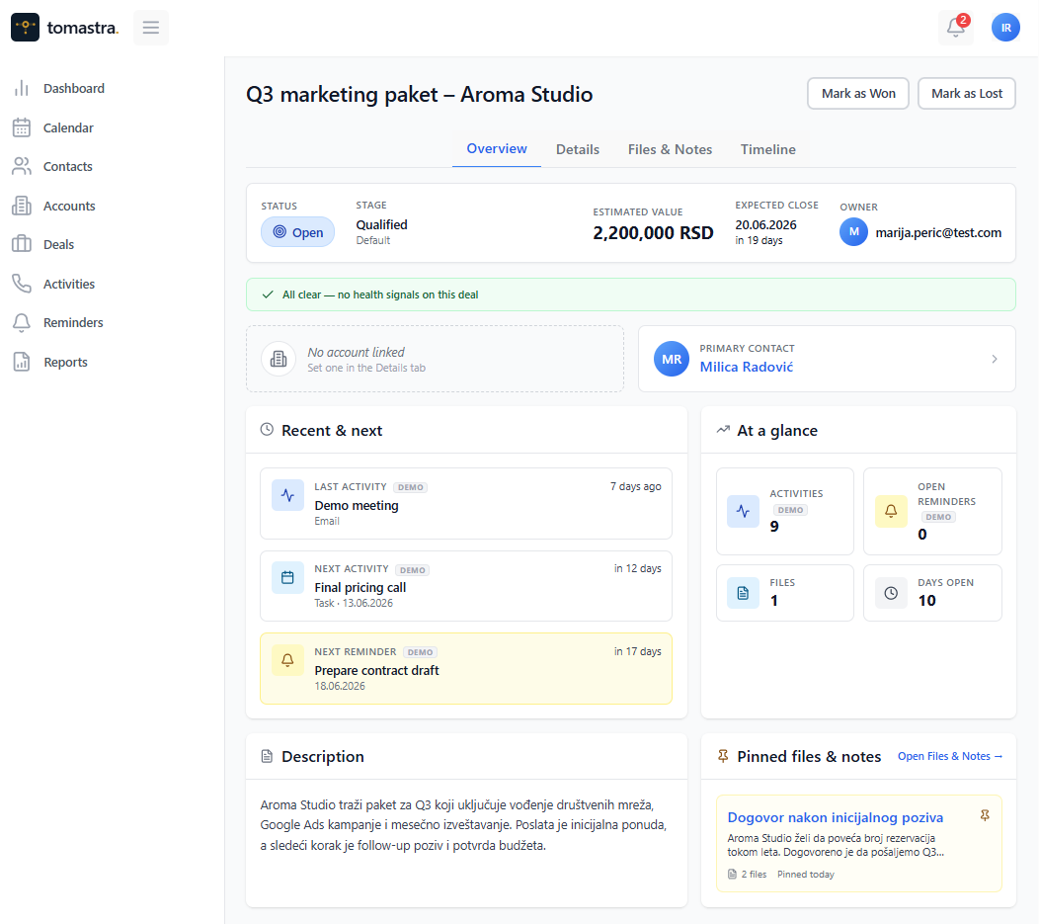Click the Calendar sidebar icon

22,127
